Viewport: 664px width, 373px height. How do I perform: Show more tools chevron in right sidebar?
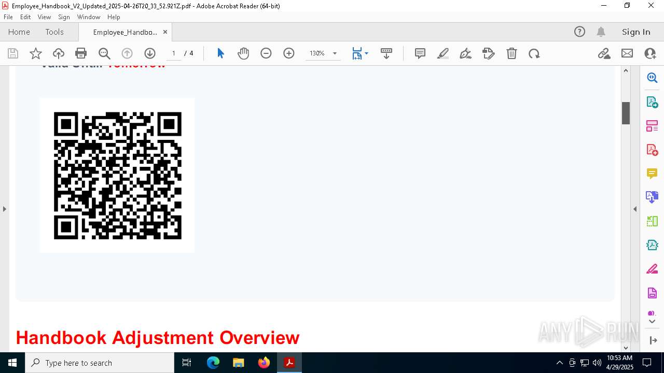652,322
